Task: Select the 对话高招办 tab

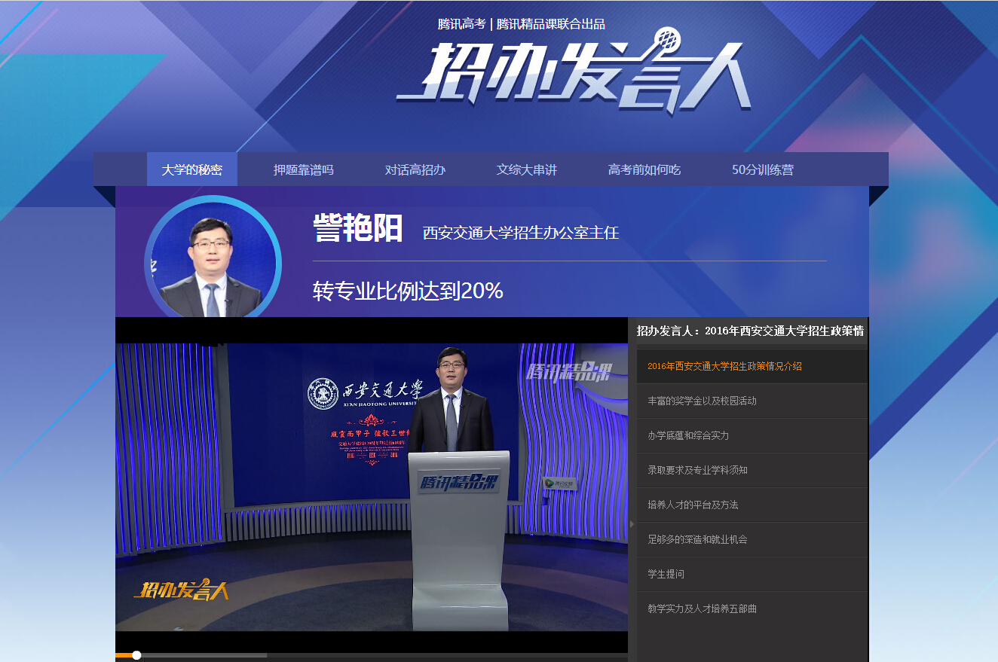Action: point(415,169)
